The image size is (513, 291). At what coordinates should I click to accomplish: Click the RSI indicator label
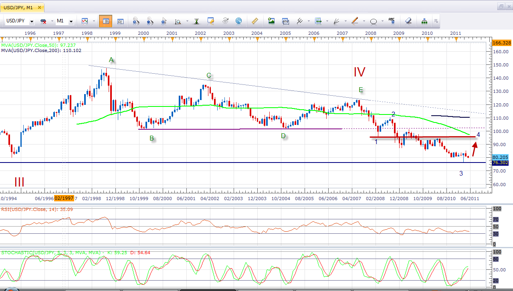(x=37, y=209)
